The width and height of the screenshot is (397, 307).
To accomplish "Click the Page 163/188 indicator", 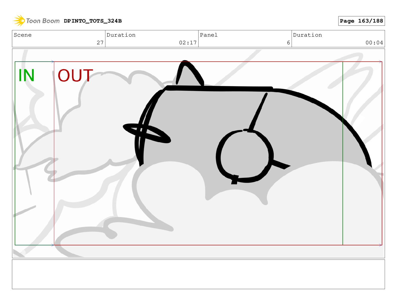I will [x=361, y=21].
